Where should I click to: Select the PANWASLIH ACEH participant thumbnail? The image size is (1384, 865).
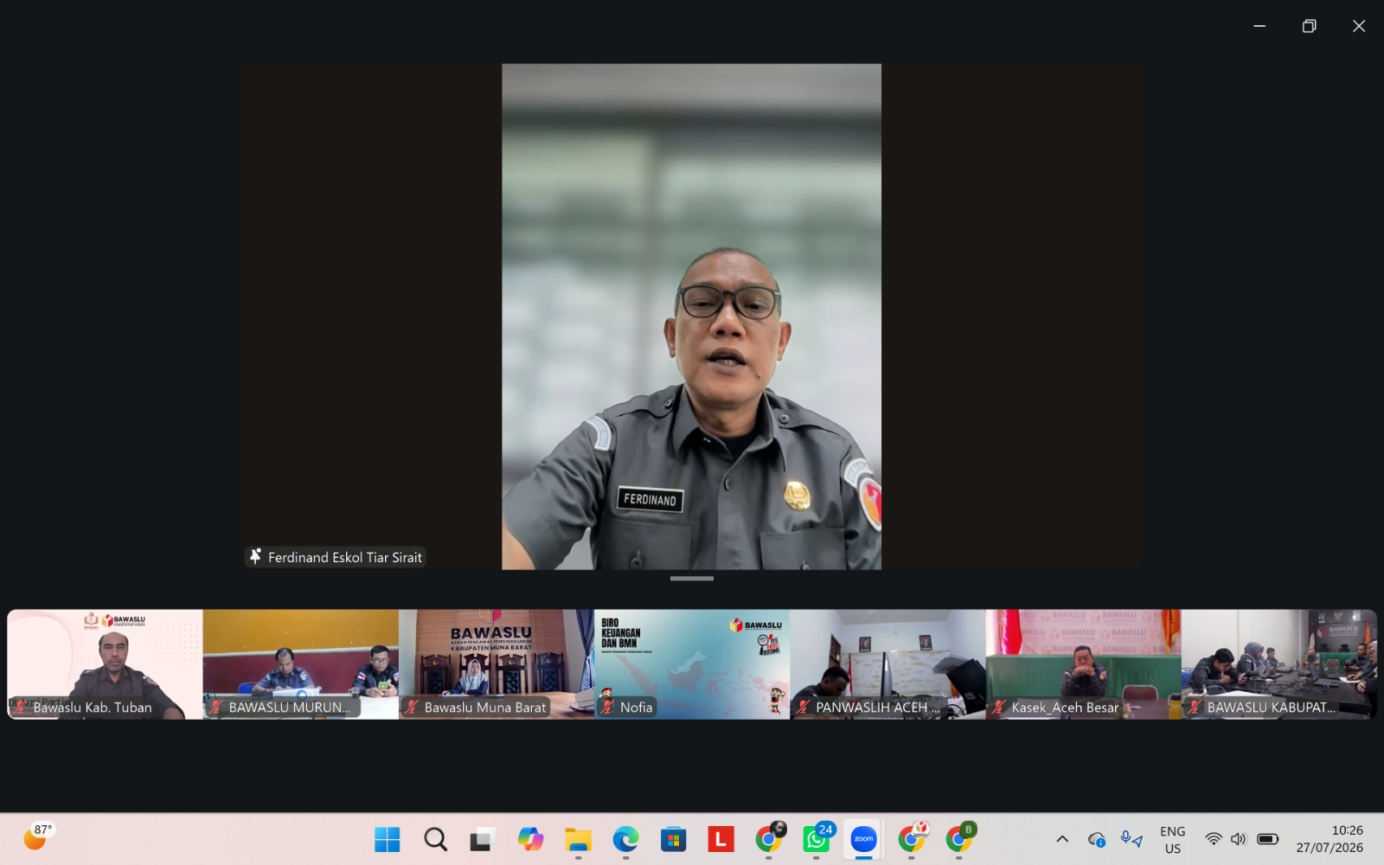(x=887, y=664)
